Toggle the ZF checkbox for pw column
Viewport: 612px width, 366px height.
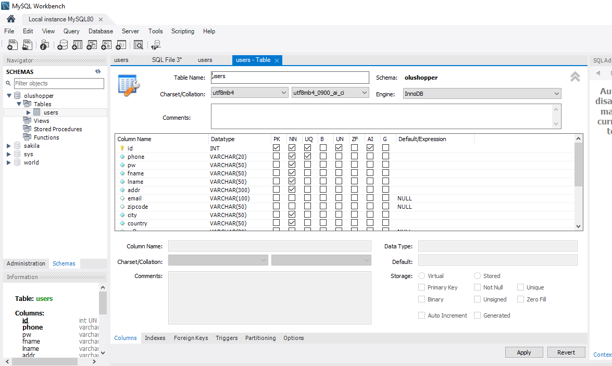(x=354, y=165)
